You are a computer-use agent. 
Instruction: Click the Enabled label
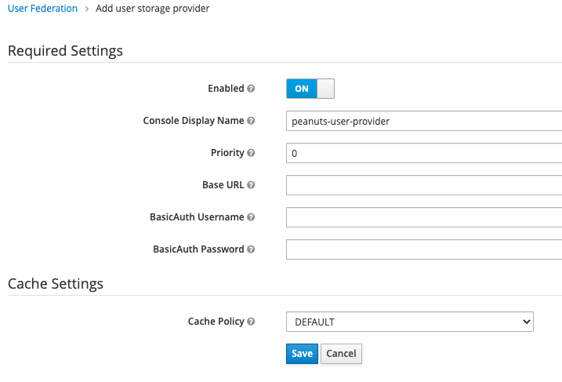pyautogui.click(x=226, y=88)
